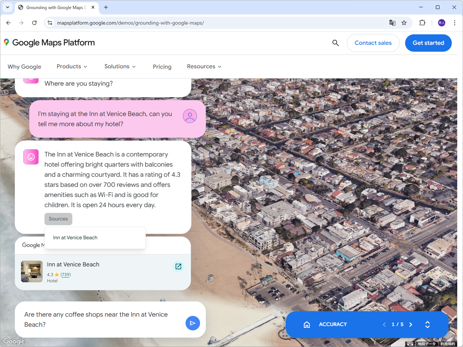Screen dimensions: 463x347
Task: Click the home icon on the Accuracy bar
Action: point(307,324)
